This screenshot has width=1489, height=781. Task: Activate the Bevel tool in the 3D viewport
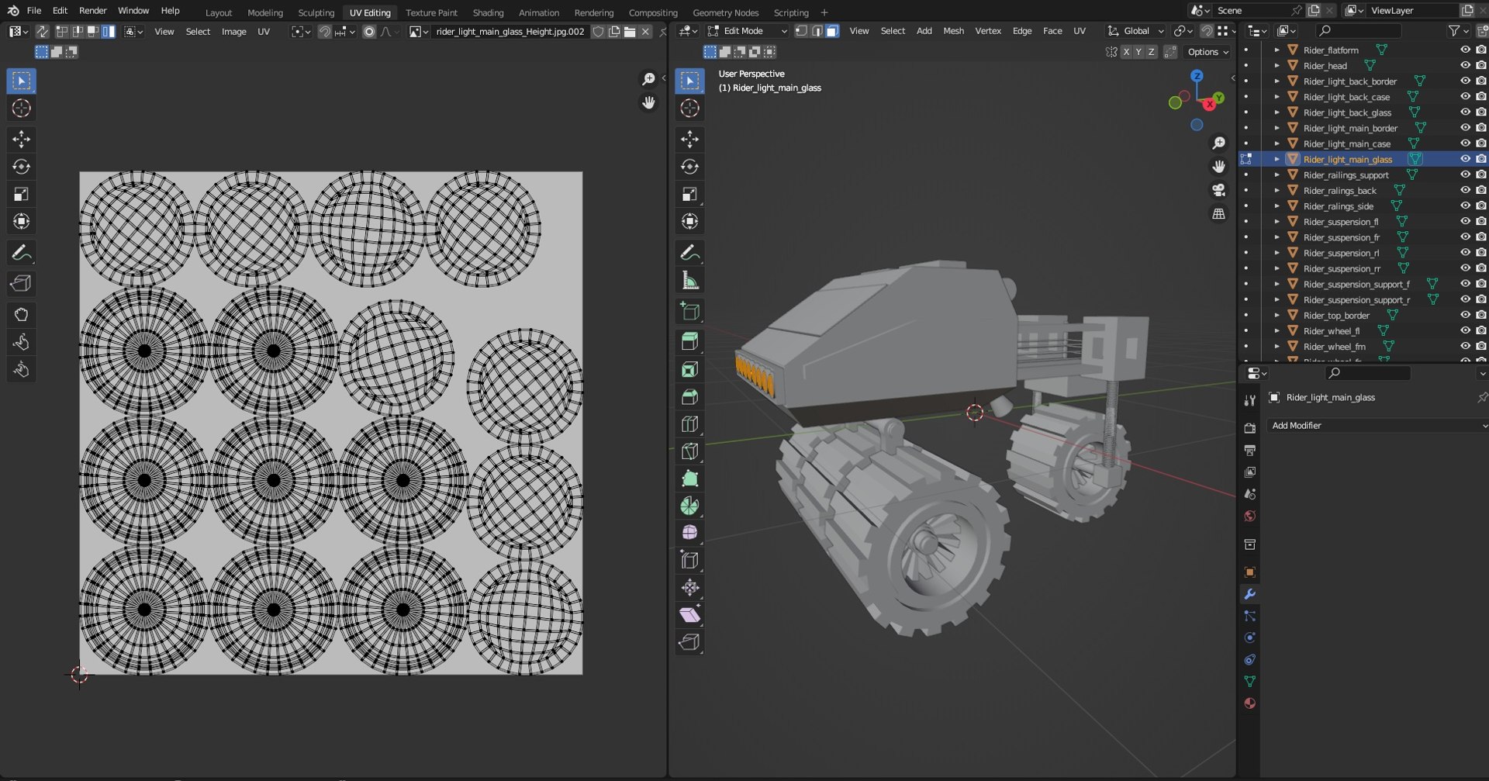[689, 397]
